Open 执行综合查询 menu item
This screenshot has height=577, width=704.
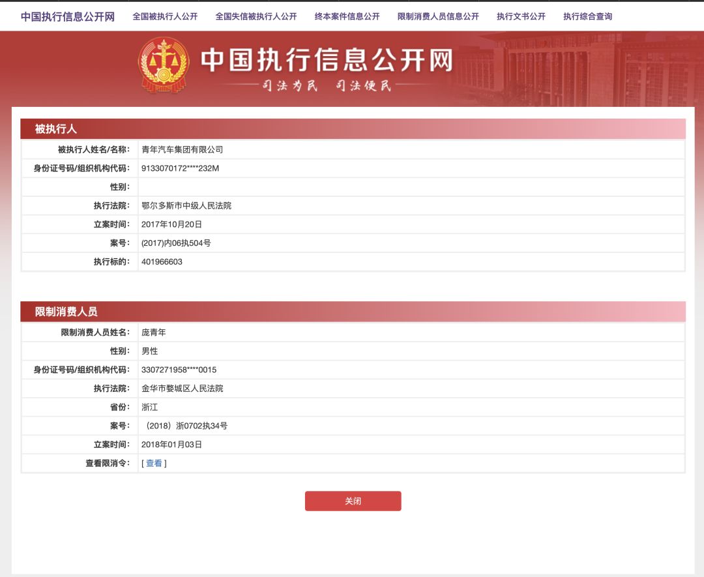click(588, 16)
